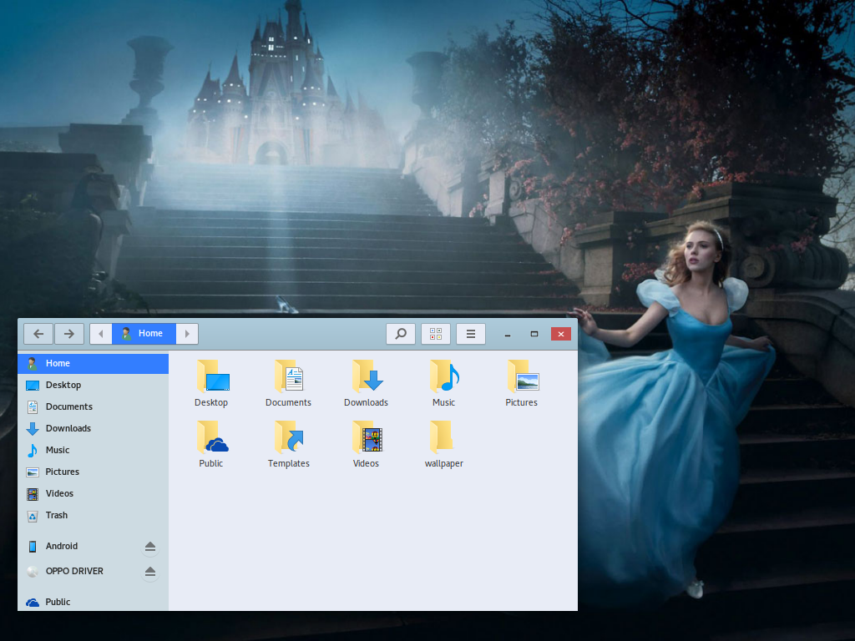Image resolution: width=855 pixels, height=641 pixels.
Task: Switch view with the grid view button
Action: 436,334
